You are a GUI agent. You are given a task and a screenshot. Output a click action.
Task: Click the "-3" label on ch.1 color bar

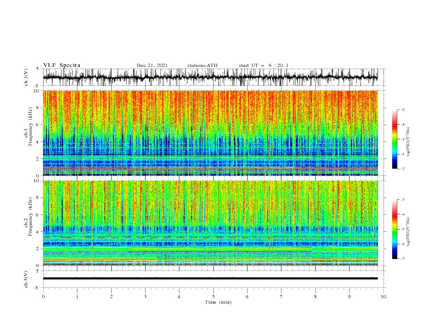[x=402, y=109]
